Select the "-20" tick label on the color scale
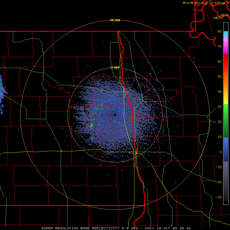230x230 pixels. [x=218, y=182]
